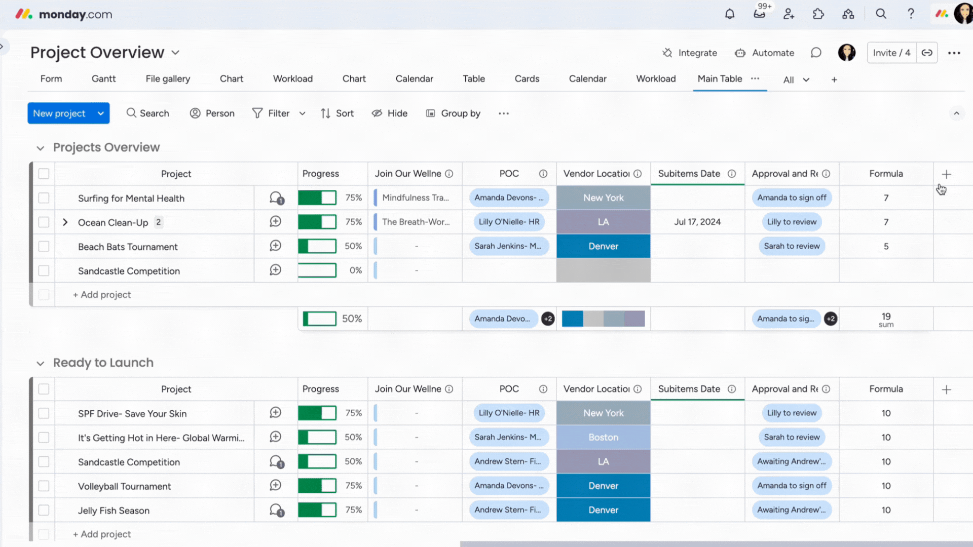Click the horizontal scrollbar at the bottom
Viewport: 973px width, 547px height.
click(x=716, y=544)
